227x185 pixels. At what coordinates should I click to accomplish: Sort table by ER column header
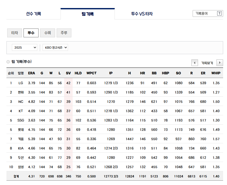click(203, 73)
